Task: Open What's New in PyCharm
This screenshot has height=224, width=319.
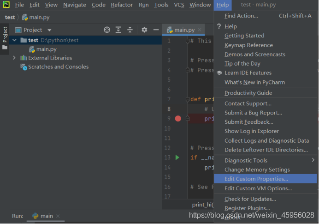Action: click(x=266, y=82)
